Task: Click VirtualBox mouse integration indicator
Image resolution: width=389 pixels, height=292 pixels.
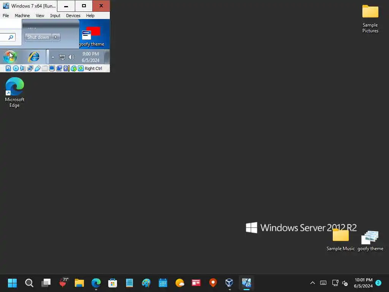Action: click(x=73, y=68)
